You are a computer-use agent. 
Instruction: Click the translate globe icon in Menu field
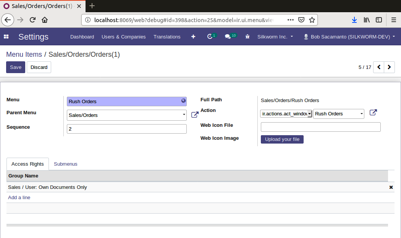183,101
